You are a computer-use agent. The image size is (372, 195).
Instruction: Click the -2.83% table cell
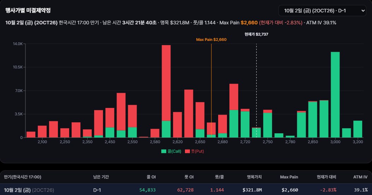click(328, 190)
